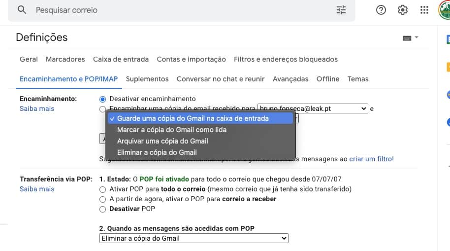Screen dimensions: 450x251
Task: Open the account profile avatar
Action: pyautogui.click(x=444, y=10)
